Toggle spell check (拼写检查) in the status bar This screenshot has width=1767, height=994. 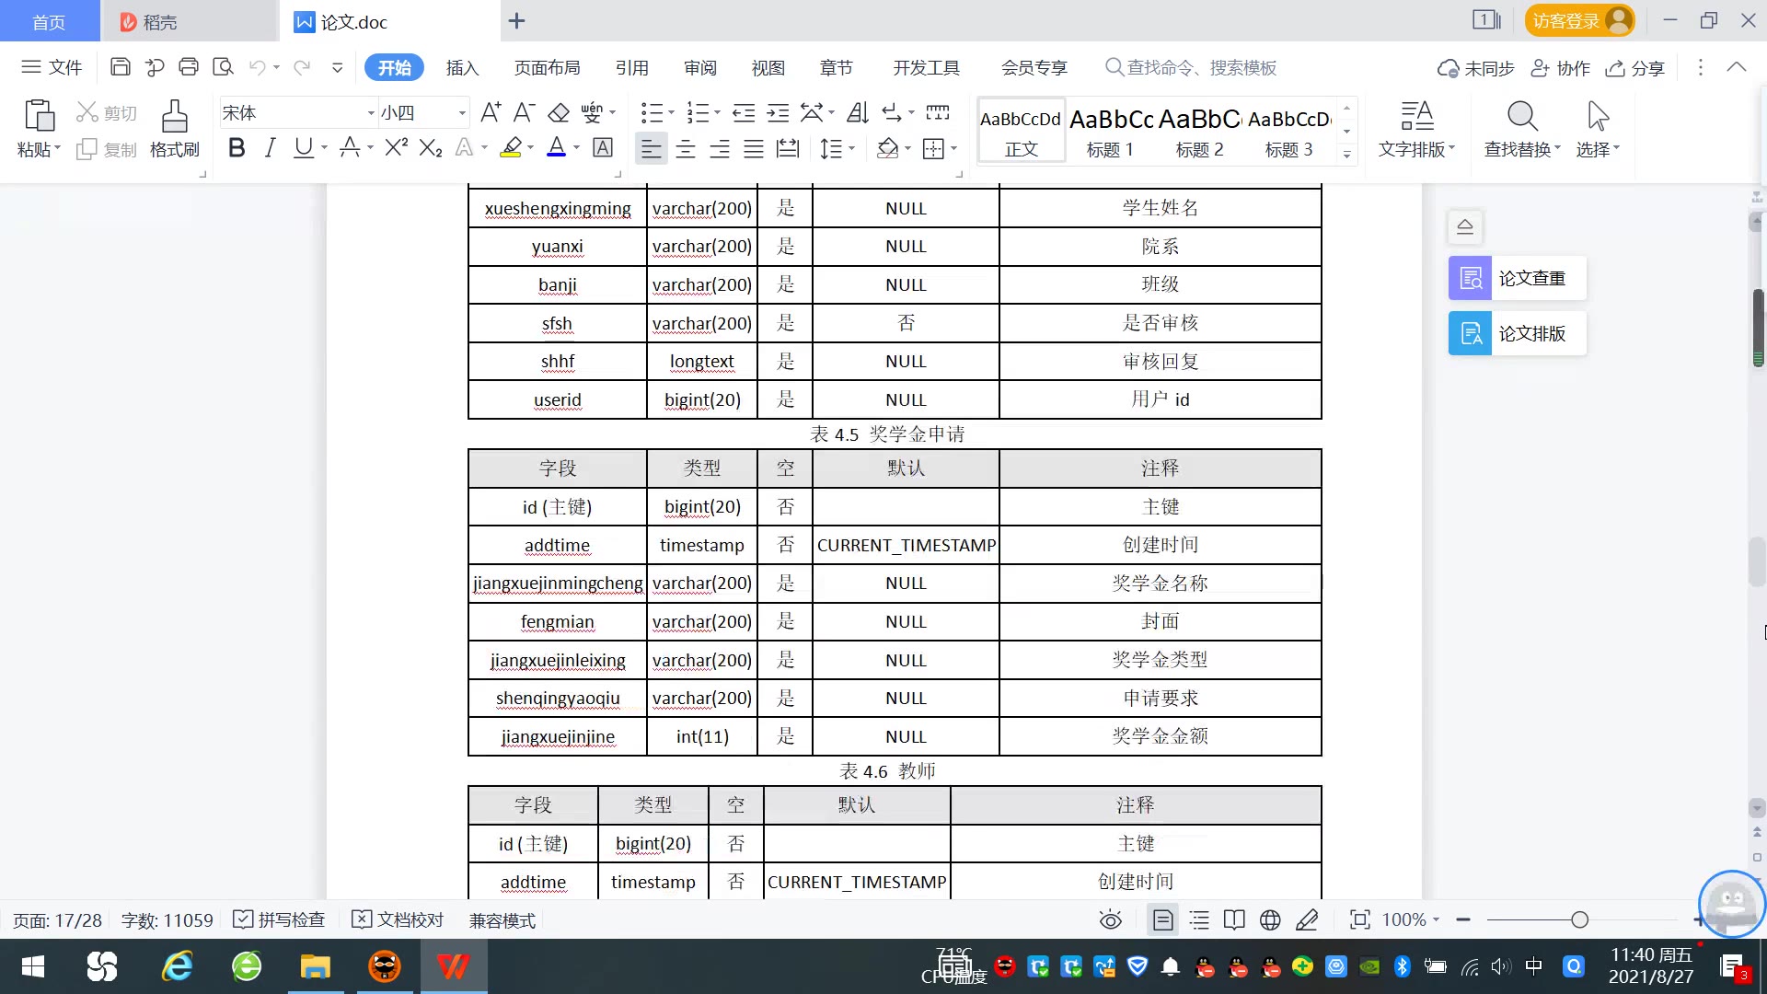pyautogui.click(x=280, y=919)
